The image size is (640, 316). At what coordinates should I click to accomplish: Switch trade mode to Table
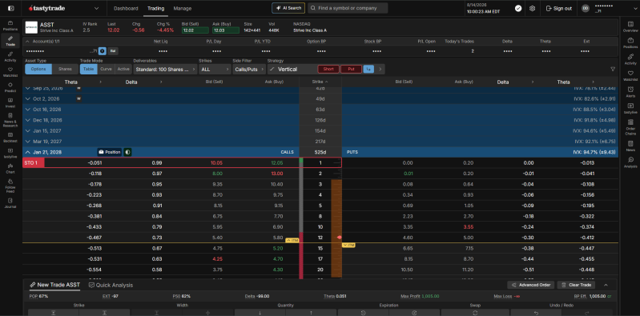(x=89, y=70)
